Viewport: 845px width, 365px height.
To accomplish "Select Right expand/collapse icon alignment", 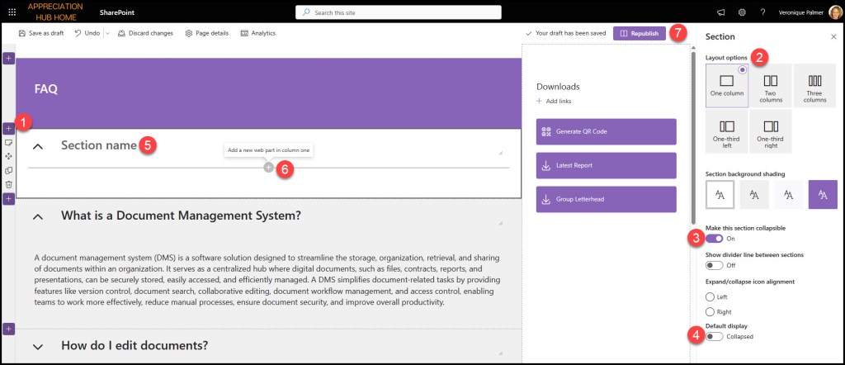I will click(710, 311).
